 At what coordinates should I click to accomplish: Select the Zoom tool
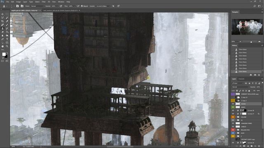pos(7,46)
